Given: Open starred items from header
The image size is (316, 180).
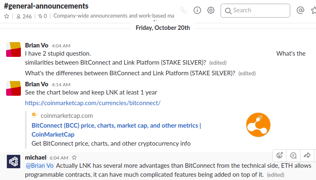Looking at the screenshot, I should click(x=313, y=10).
